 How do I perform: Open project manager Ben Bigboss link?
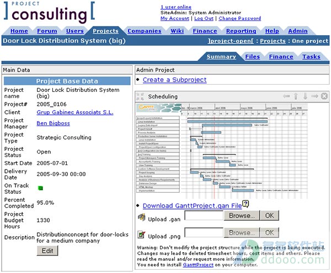[53, 123]
